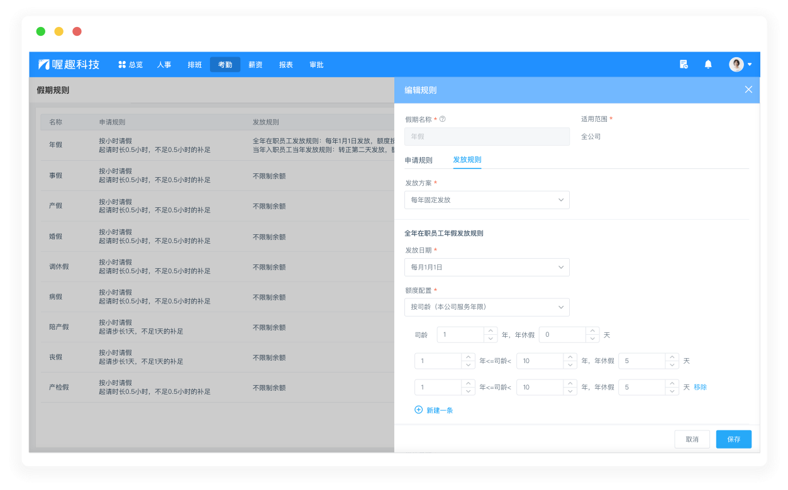Decrease lower 司龄 bound in the 移除 row
The image size is (788, 490).
[x=468, y=391]
